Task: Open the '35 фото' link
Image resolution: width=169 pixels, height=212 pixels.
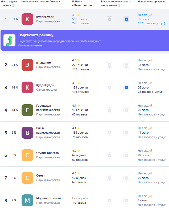Action: click(x=143, y=19)
